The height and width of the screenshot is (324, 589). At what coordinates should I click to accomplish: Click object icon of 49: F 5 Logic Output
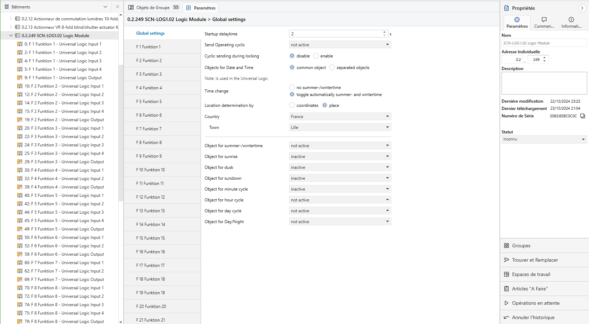(x=20, y=229)
